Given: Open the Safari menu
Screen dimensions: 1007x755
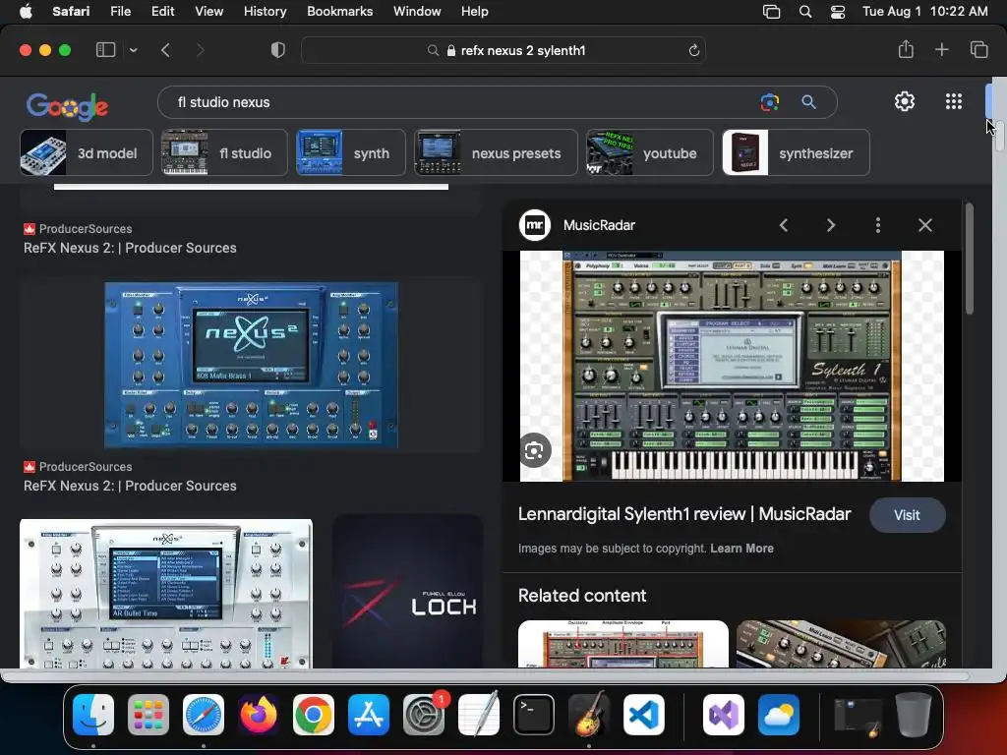Looking at the screenshot, I should point(71,11).
